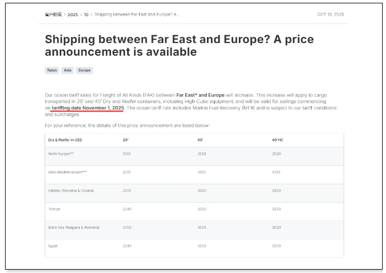The width and height of the screenshot is (386, 273).
Task: Select the truncated article title in breadcrumb
Action: (138, 15)
